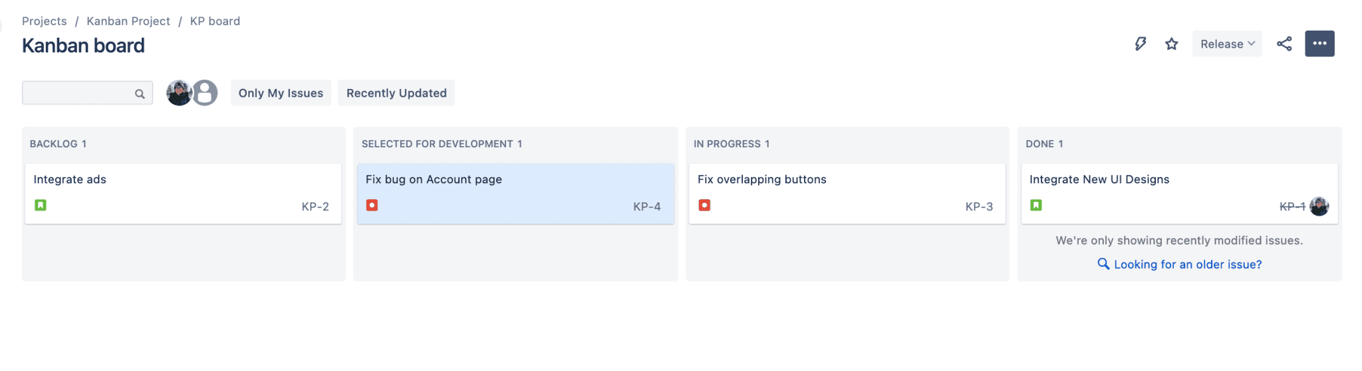
Task: Go to Projects breadcrumb
Action: (45, 21)
